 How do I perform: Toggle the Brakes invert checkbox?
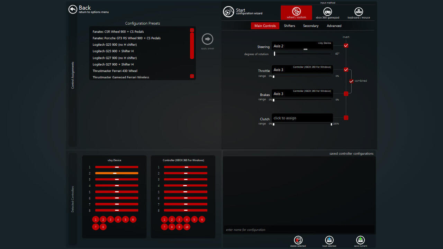[x=346, y=93]
